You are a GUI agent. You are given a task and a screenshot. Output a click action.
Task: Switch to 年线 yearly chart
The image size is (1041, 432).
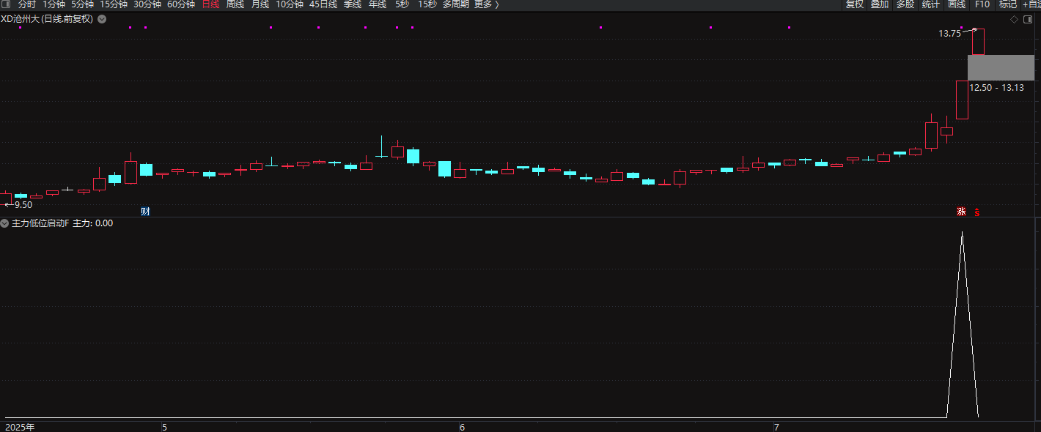point(378,4)
